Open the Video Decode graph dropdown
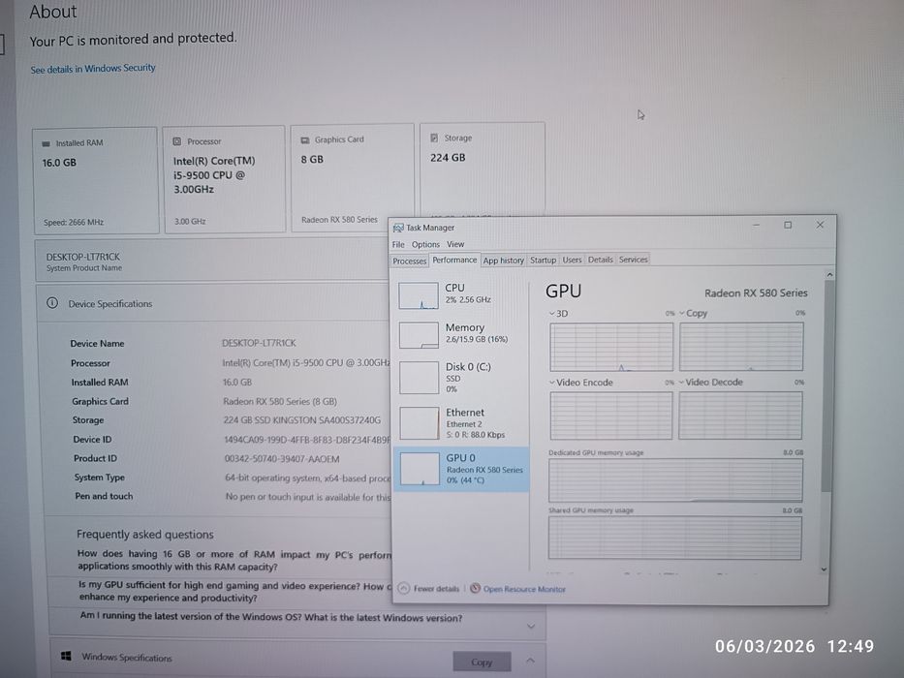 pyautogui.click(x=710, y=383)
